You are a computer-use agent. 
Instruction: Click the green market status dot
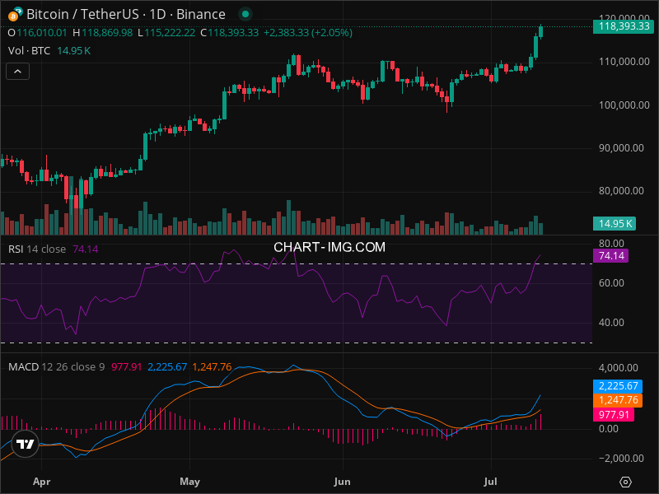[245, 14]
